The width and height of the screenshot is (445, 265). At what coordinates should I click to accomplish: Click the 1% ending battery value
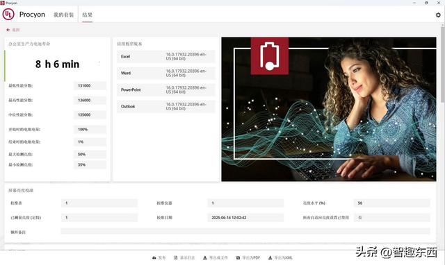coord(90,142)
